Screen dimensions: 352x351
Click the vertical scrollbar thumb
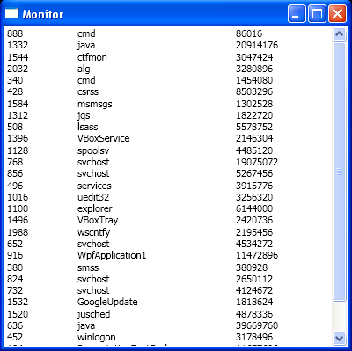coord(340,172)
